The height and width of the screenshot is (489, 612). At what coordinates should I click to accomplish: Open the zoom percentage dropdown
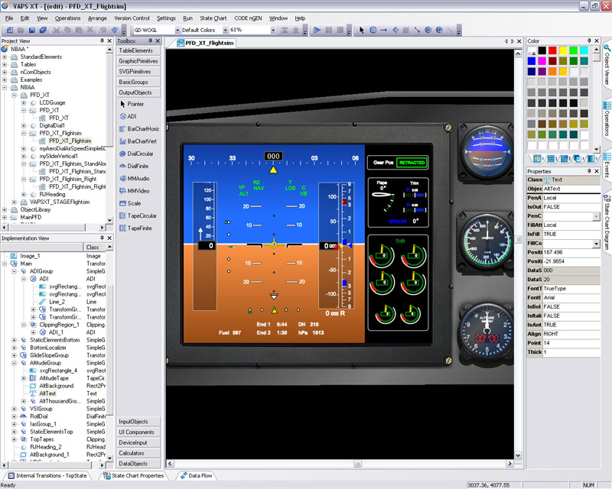point(273,30)
